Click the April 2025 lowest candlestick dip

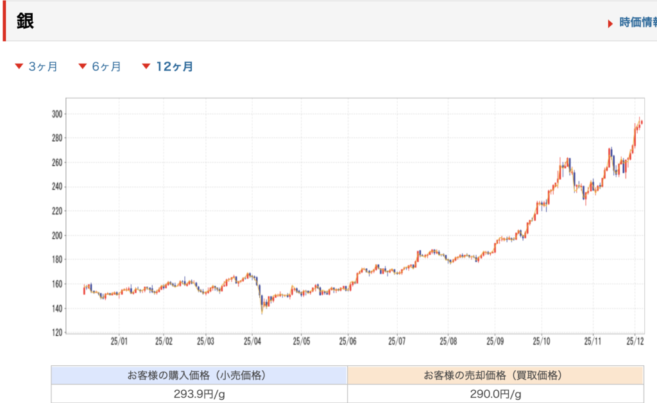[262, 311]
